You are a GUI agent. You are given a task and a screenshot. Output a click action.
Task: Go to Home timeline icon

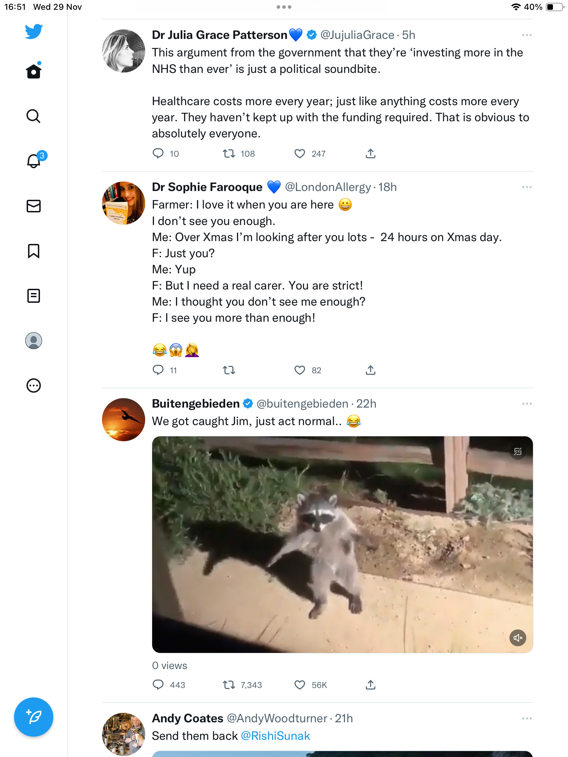pyautogui.click(x=34, y=70)
